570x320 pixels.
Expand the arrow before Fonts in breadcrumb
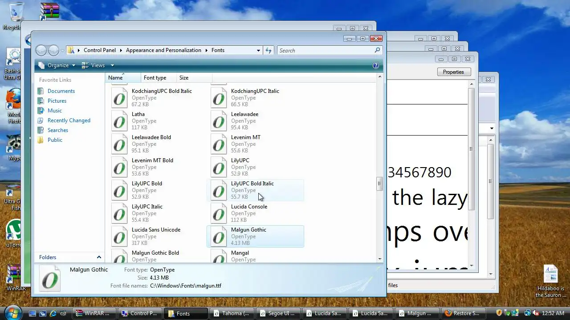[x=206, y=50]
